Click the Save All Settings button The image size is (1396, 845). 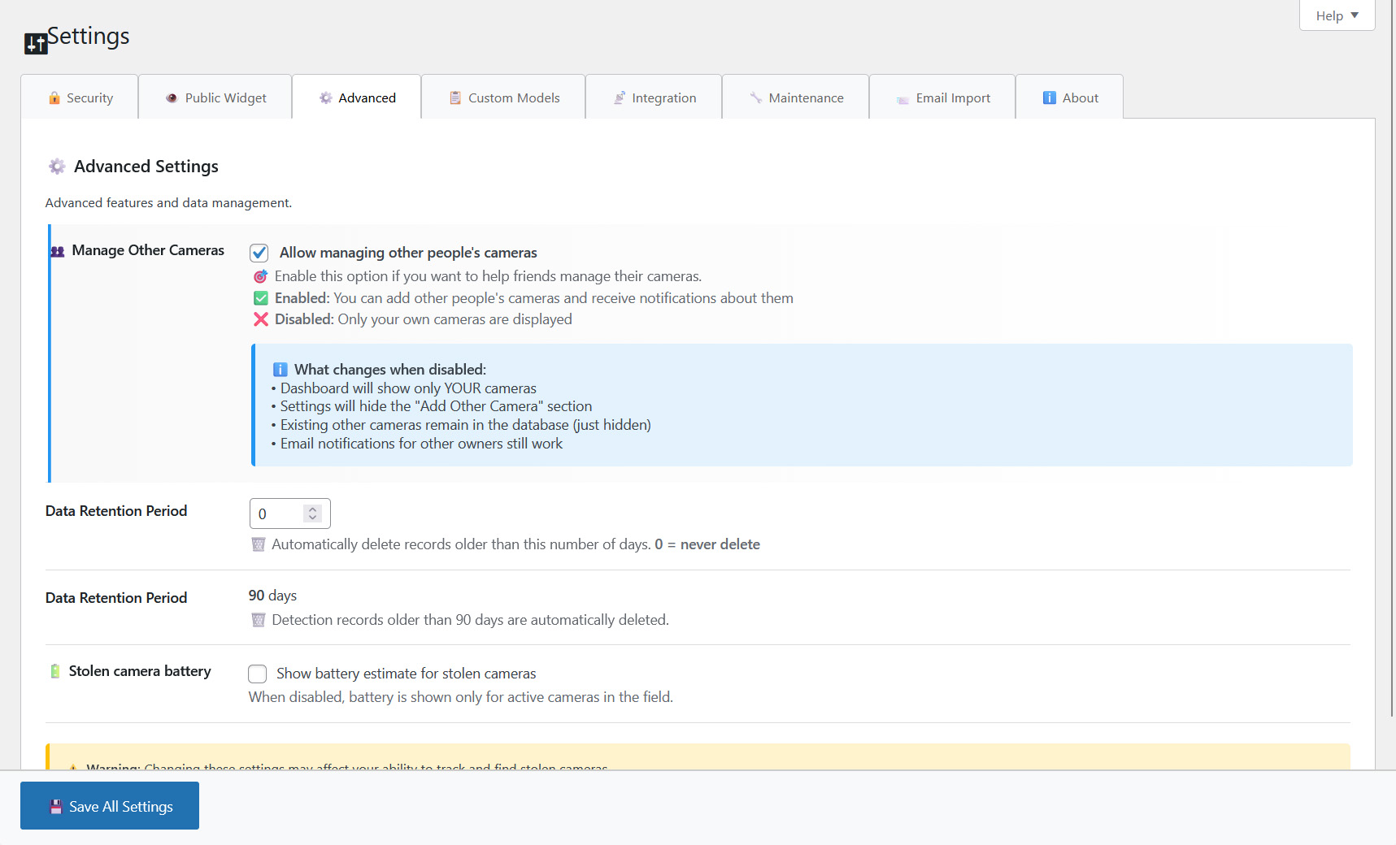coord(109,805)
